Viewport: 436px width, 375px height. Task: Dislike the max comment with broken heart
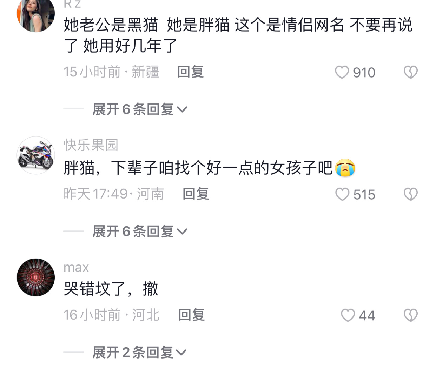point(410,315)
